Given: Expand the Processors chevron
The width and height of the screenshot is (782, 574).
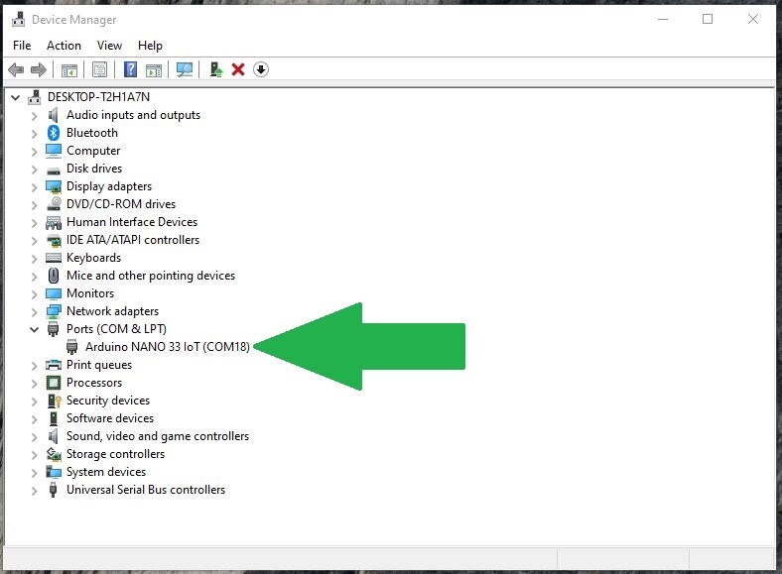Looking at the screenshot, I should point(34,384).
